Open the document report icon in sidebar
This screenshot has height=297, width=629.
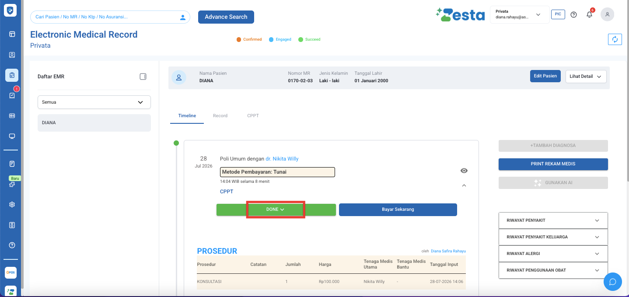click(x=12, y=164)
